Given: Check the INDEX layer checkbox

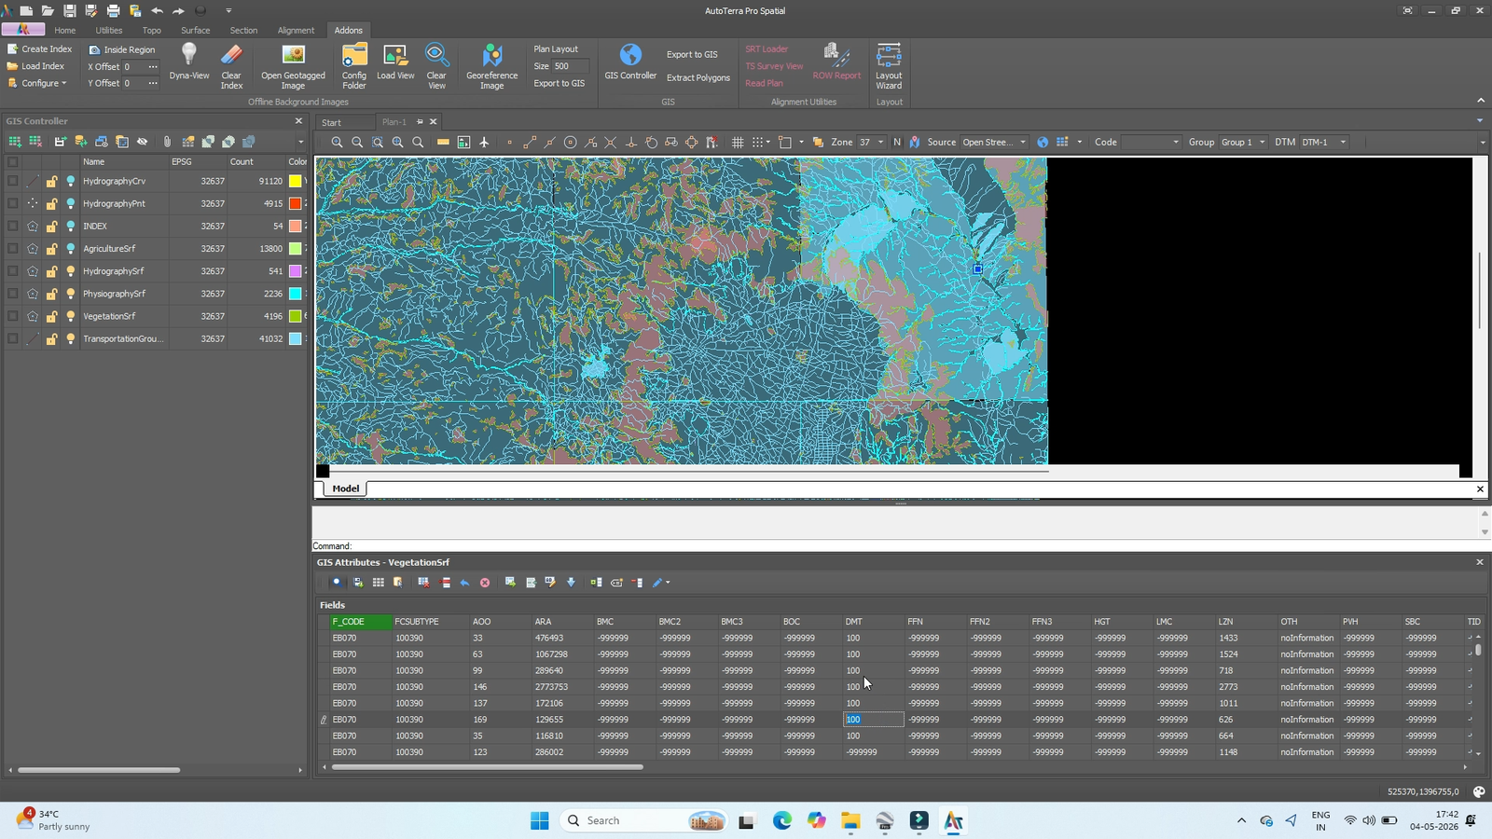Looking at the screenshot, I should (x=13, y=226).
